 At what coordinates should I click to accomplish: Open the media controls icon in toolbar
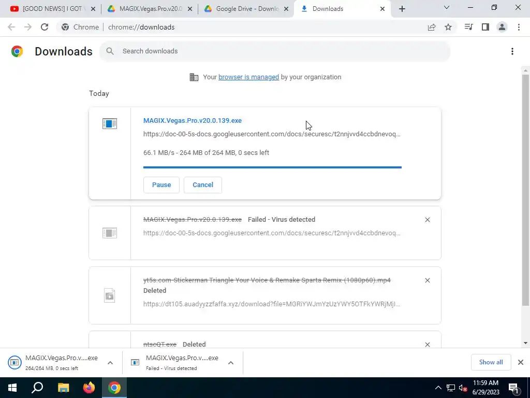point(468,27)
